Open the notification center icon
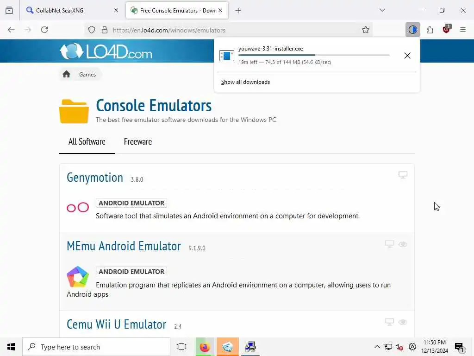This screenshot has height=356, width=474. (x=460, y=347)
